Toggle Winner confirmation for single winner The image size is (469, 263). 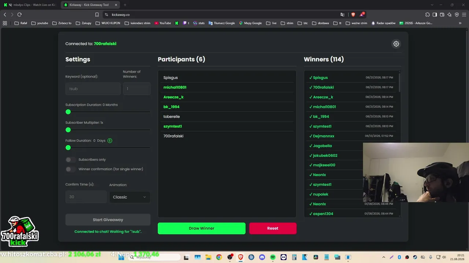(71, 169)
